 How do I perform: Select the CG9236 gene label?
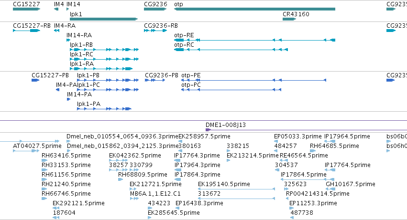pyautogui.click(x=155, y=4)
